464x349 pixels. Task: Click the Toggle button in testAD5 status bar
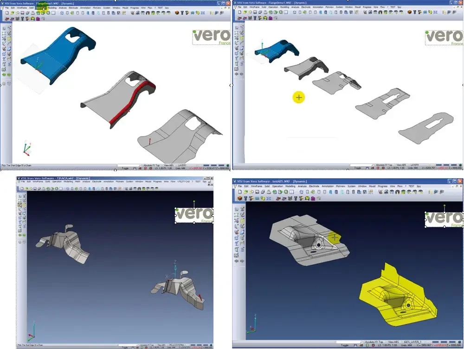[345, 345]
